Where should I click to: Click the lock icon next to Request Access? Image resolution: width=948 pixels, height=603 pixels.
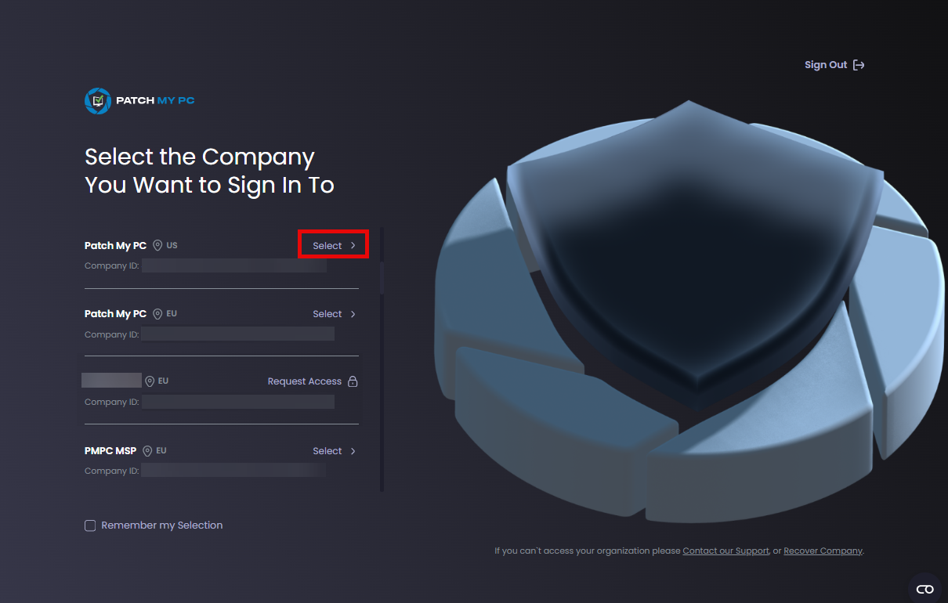353,381
